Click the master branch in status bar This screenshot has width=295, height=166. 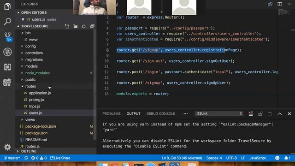pos(12,158)
